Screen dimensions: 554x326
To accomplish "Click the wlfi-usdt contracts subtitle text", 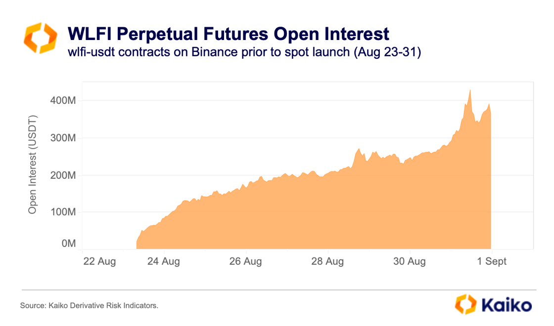I will click(x=244, y=52).
